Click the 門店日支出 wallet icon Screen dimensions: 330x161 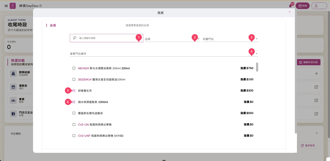click(x=13, y=114)
